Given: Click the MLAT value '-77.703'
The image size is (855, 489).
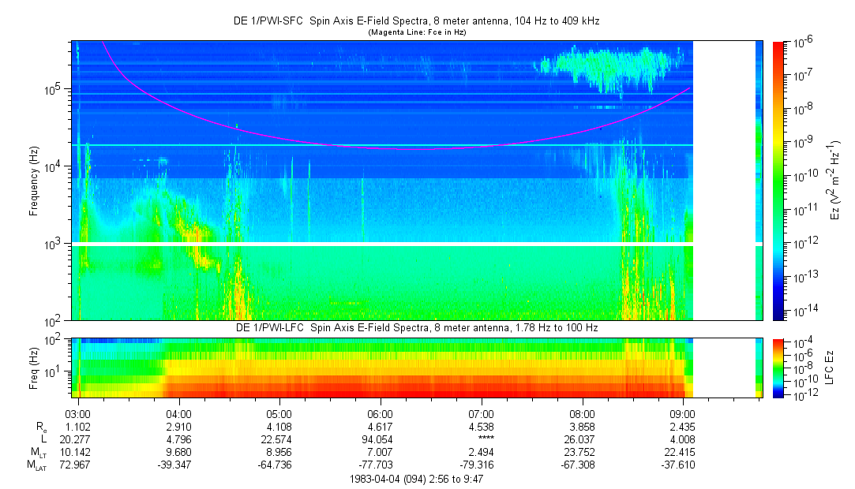Looking at the screenshot, I should coord(377,465).
